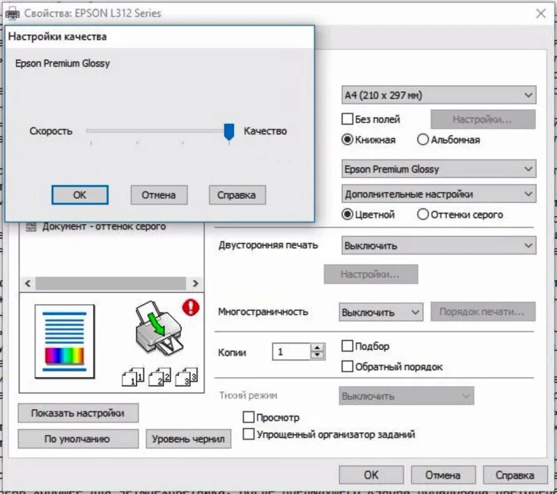The width and height of the screenshot is (557, 494).
Task: Enable Упрощенный организатор заданий checkbox
Action: 249,434
